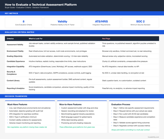Click the 'Must-Have Features' card heading
Image resolution: width=164 pixels, height=139 pixels.
17,104
